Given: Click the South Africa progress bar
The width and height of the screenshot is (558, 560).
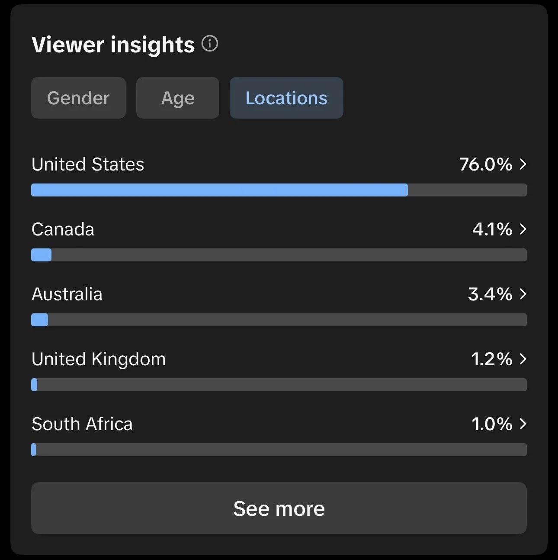Looking at the screenshot, I should click(x=279, y=450).
